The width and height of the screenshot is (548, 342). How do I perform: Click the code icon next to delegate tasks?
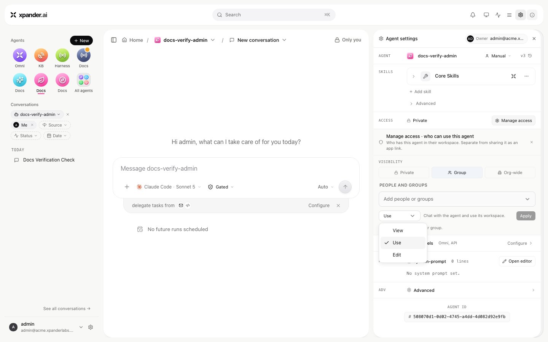point(188,206)
